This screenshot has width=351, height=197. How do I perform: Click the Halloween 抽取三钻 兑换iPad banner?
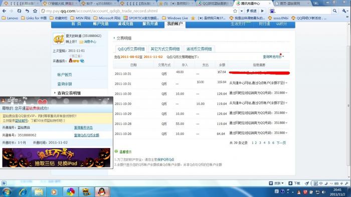[56, 157]
